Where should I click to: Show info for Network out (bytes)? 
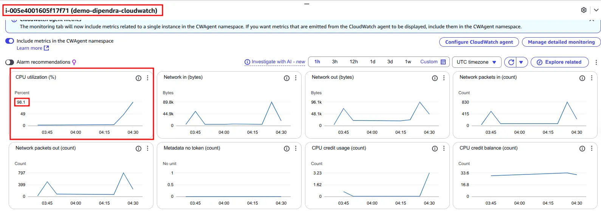pyautogui.click(x=435, y=78)
